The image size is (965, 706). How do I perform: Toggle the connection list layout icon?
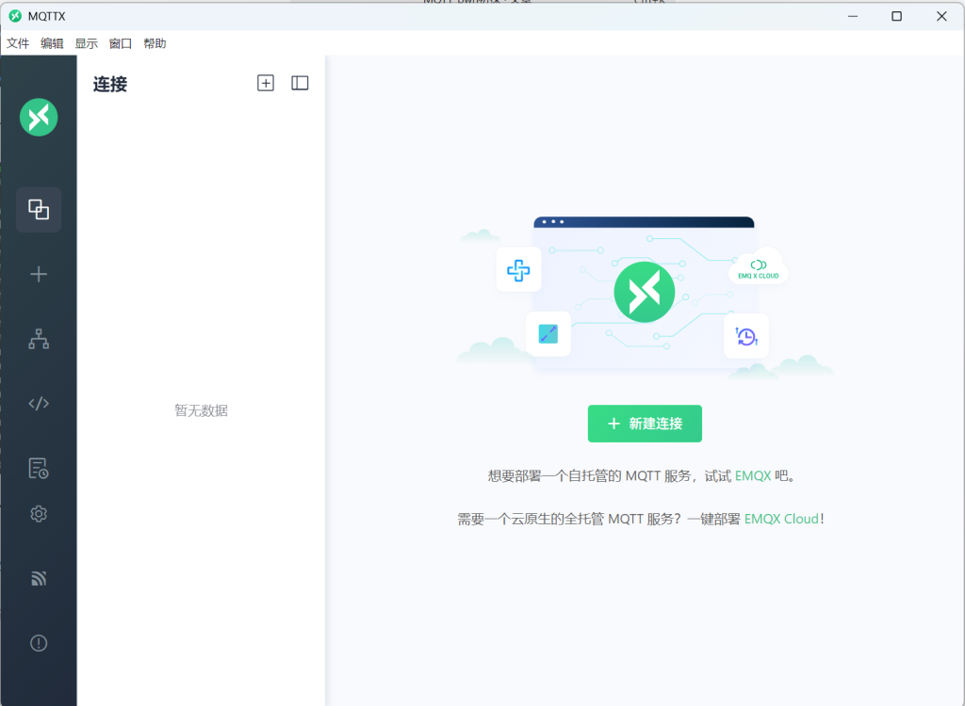click(300, 83)
